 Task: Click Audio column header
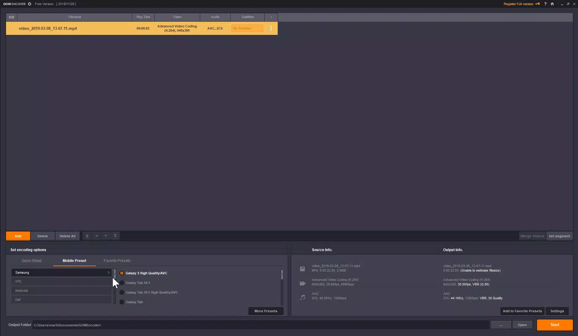215,17
